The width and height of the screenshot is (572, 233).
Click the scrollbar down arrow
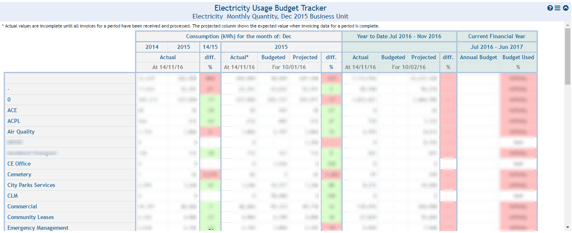(568, 227)
